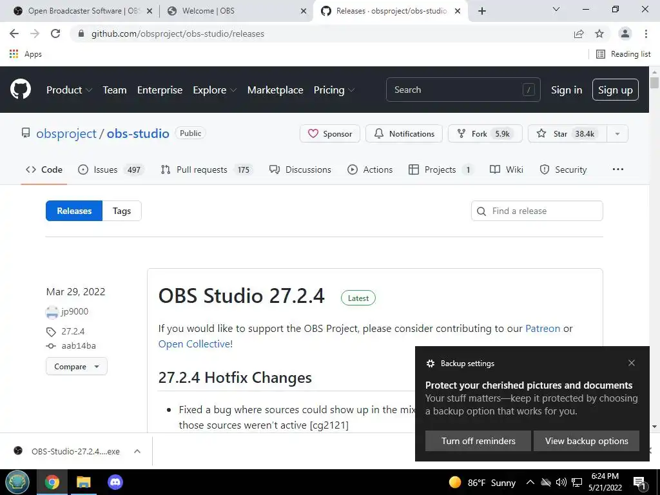Open the OBS Studio 27.2.4 release title
Image resolution: width=660 pixels, height=495 pixels.
pos(242,295)
